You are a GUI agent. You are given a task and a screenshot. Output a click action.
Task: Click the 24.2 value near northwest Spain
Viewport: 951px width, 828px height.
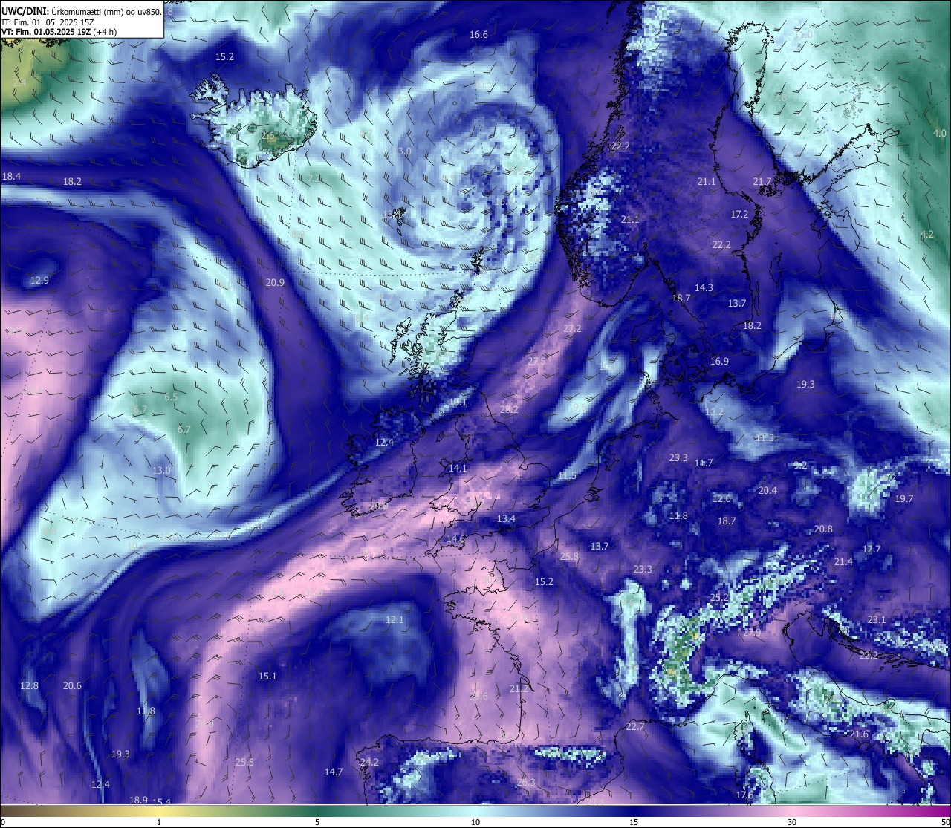point(369,763)
